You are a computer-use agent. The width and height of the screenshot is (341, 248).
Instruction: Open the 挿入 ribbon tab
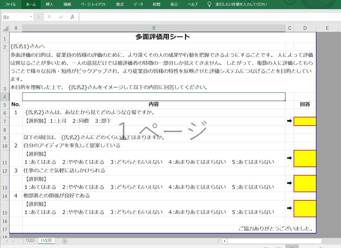pyautogui.click(x=49, y=4)
